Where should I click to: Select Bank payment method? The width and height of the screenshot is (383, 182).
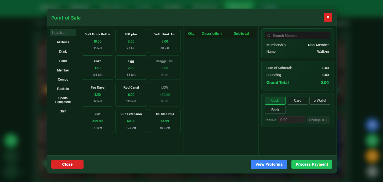coord(275,110)
